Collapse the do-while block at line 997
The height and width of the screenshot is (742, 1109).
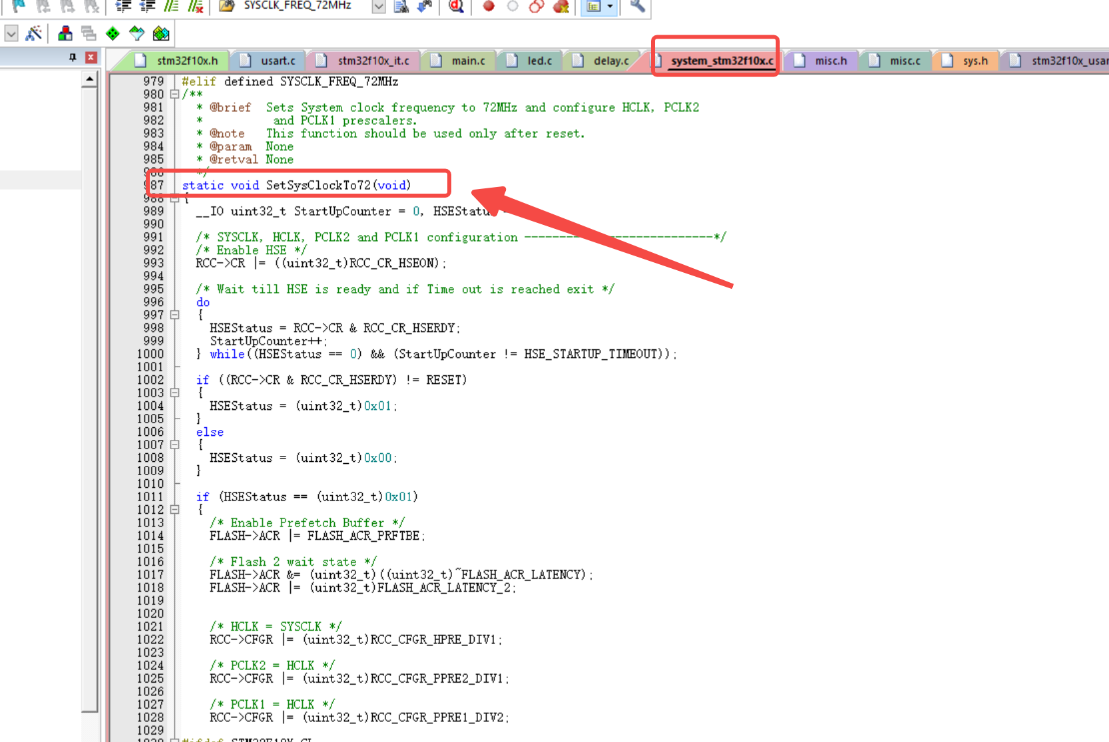[x=174, y=315]
